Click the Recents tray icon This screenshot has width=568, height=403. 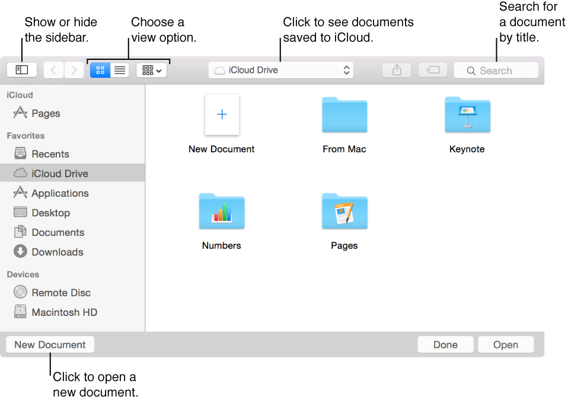point(20,153)
